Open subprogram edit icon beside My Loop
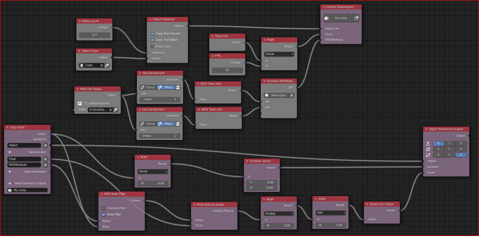The image size is (479, 236). pos(356,18)
